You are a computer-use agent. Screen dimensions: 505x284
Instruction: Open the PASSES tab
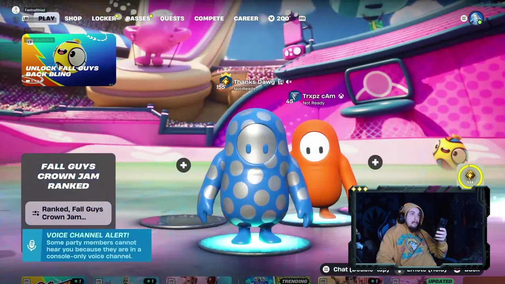point(138,19)
